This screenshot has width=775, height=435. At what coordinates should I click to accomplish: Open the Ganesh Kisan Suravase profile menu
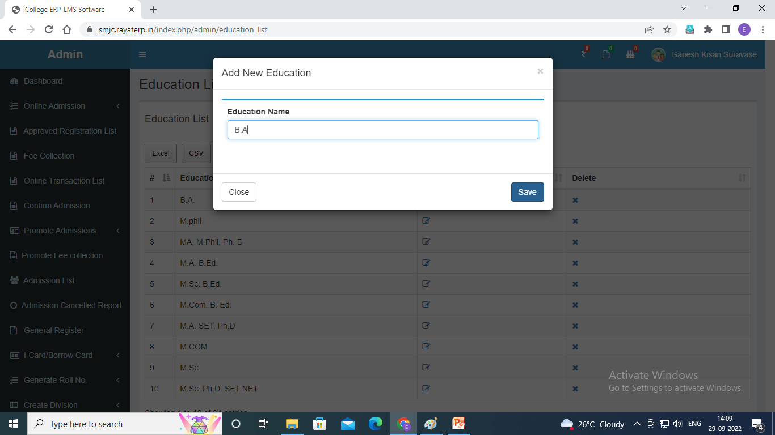tap(704, 54)
